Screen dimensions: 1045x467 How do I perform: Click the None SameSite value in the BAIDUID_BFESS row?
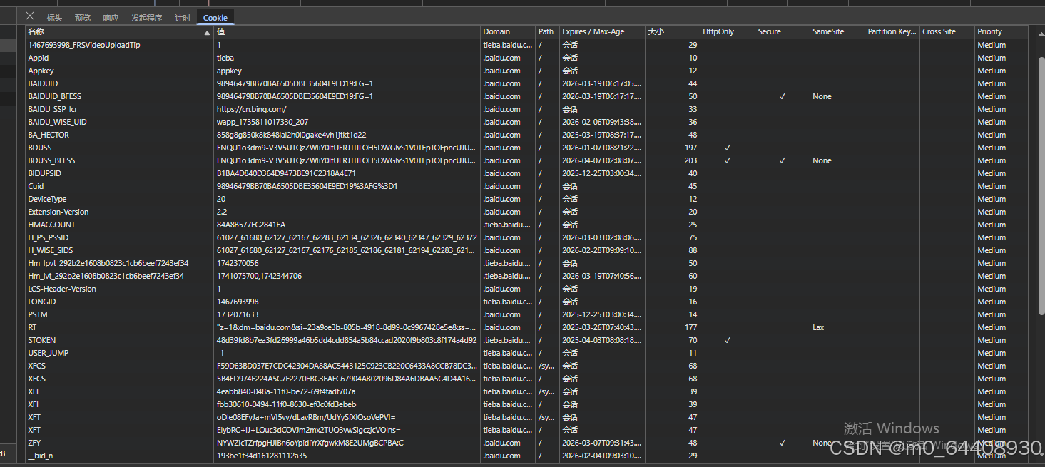point(822,96)
